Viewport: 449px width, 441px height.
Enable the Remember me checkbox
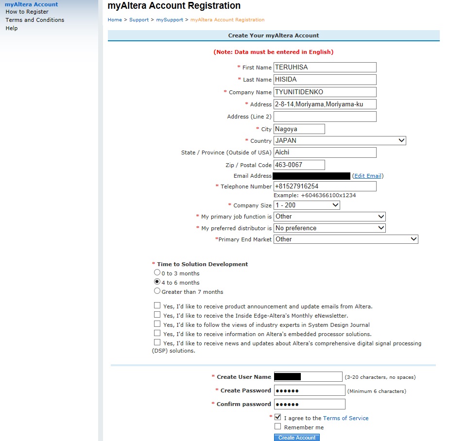coord(278,426)
